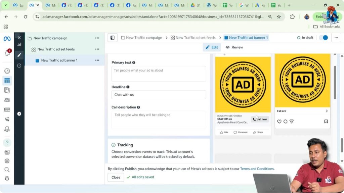Open the Help question mark icon
This screenshot has width=344, height=193.
coord(7,142)
